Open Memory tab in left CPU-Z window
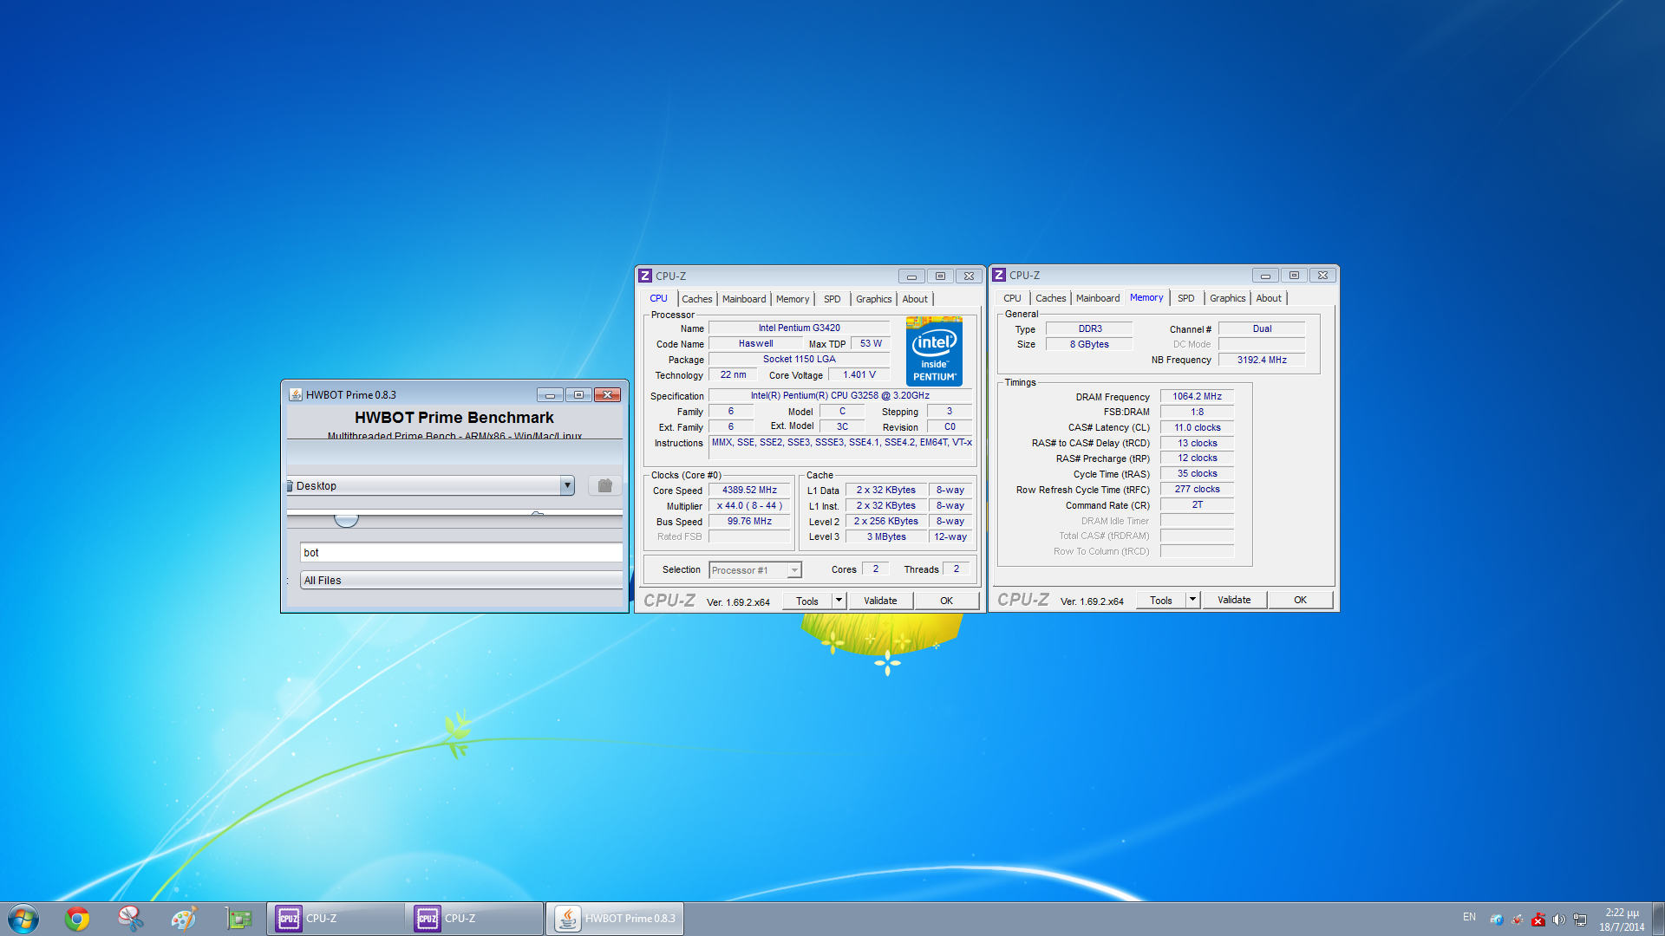This screenshot has height=936, width=1665. click(793, 299)
